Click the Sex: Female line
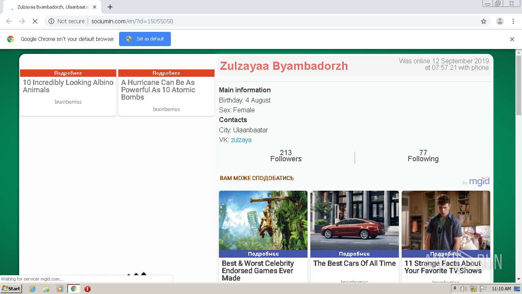Viewport: 522px width, 294px height. click(x=237, y=110)
